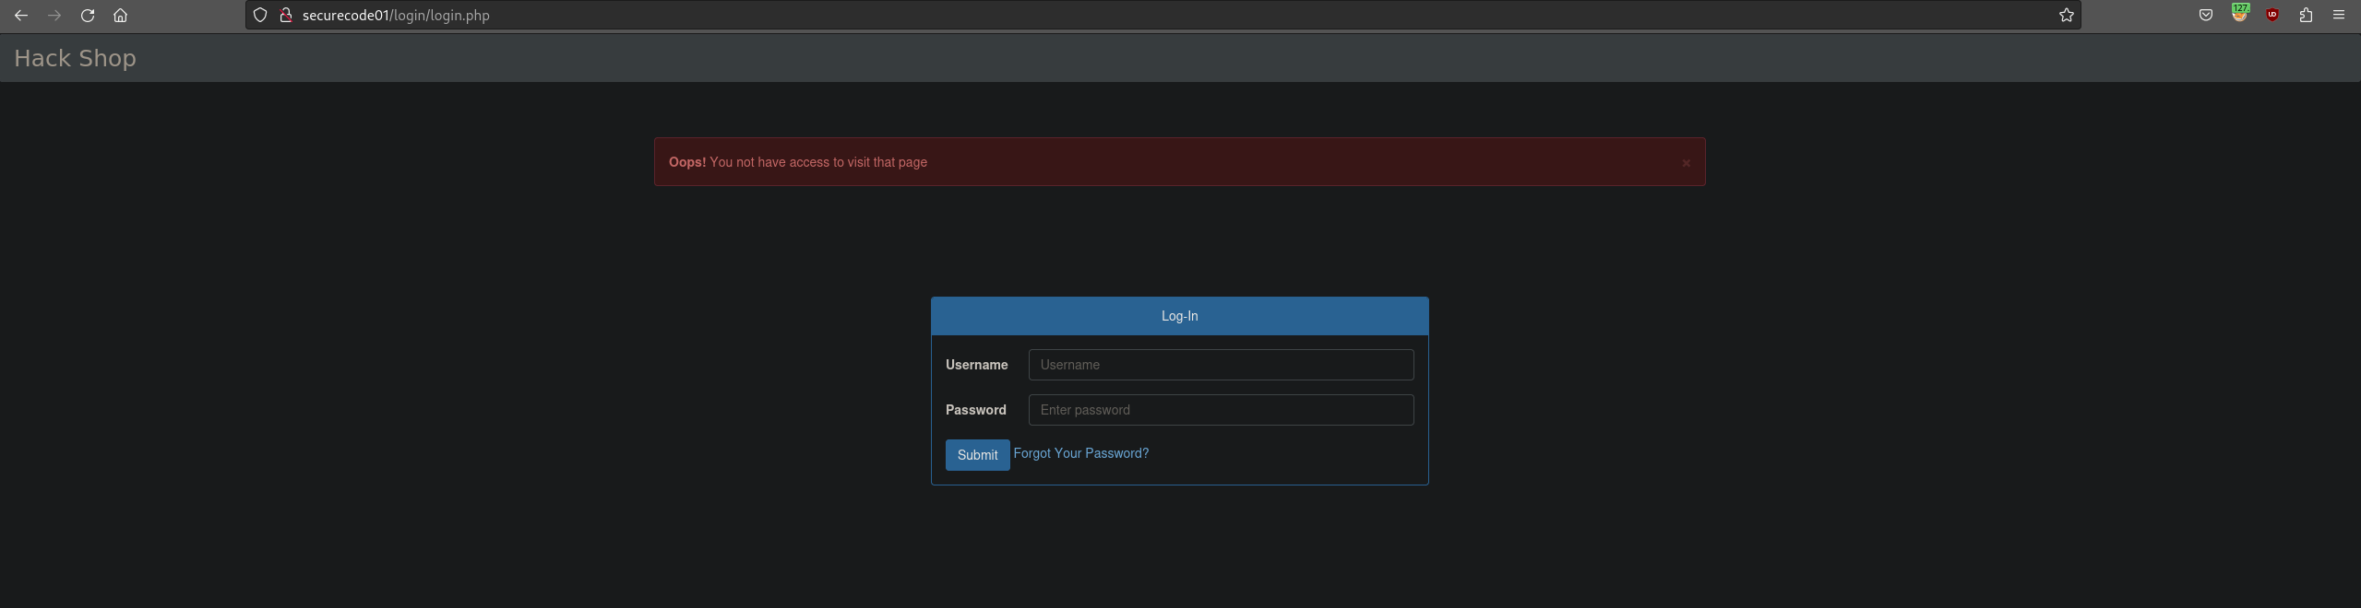Open the browser home page

(x=121, y=16)
